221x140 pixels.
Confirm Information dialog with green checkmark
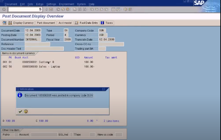20,112
